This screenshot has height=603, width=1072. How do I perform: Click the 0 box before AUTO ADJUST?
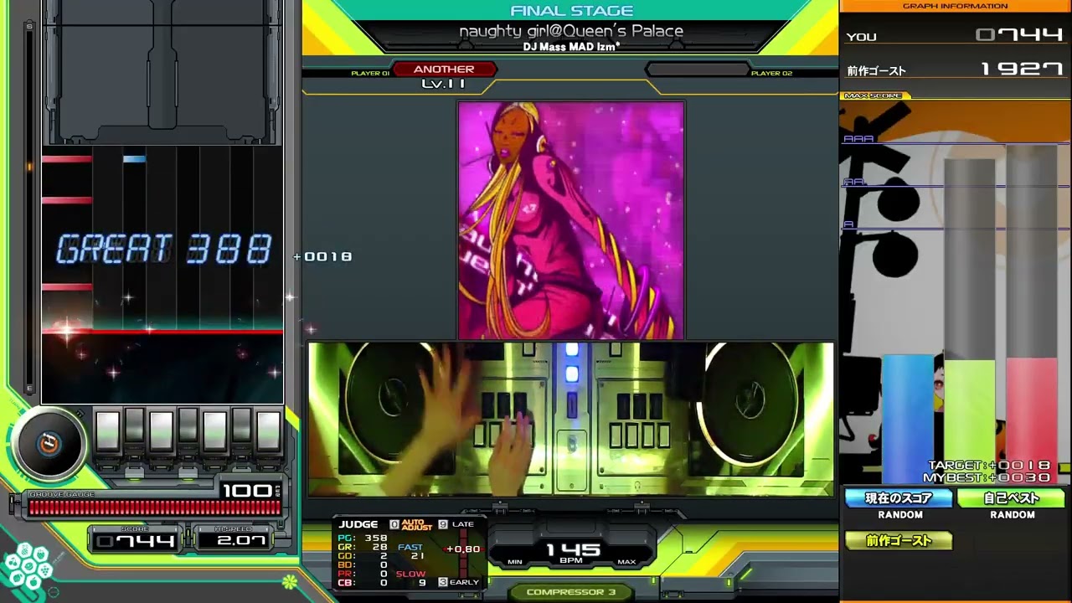point(394,524)
